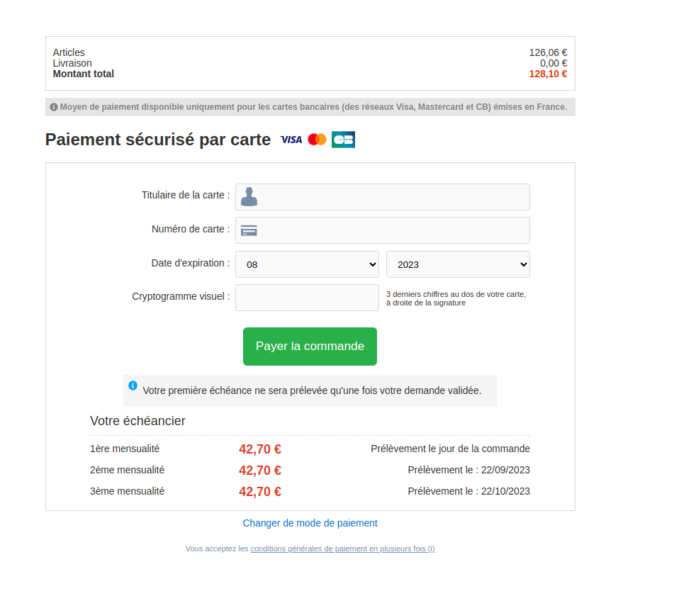
Task: Click the credit card number icon
Action: point(249,230)
